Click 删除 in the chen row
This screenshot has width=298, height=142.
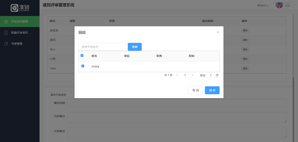tap(245, 69)
